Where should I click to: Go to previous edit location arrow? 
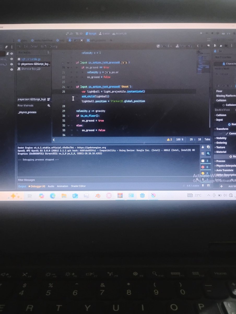tap(198, 46)
